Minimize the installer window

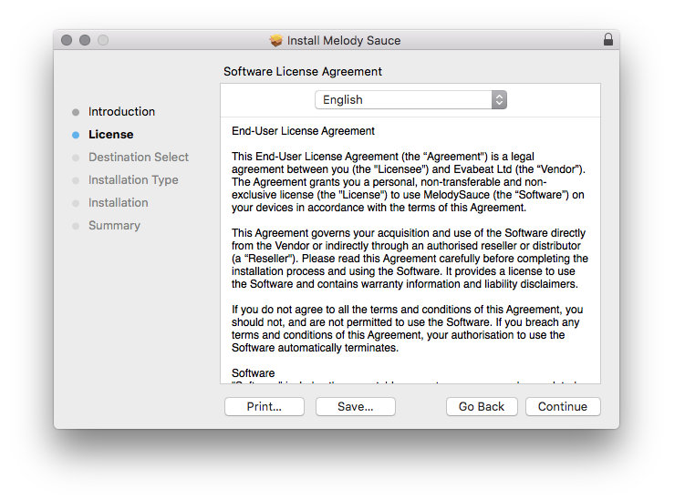point(85,40)
